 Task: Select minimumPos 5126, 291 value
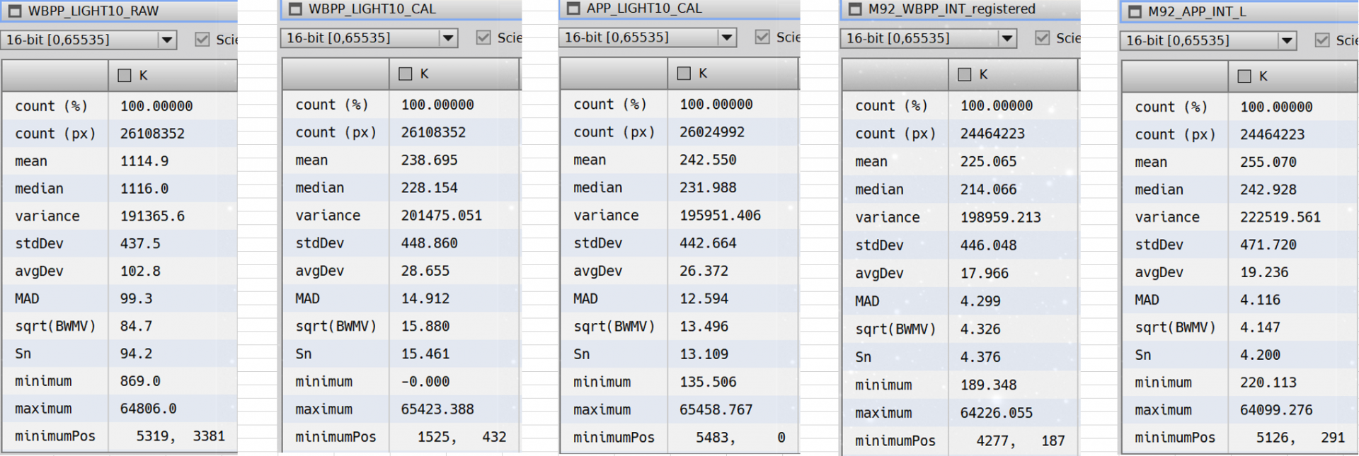coord(1300,438)
